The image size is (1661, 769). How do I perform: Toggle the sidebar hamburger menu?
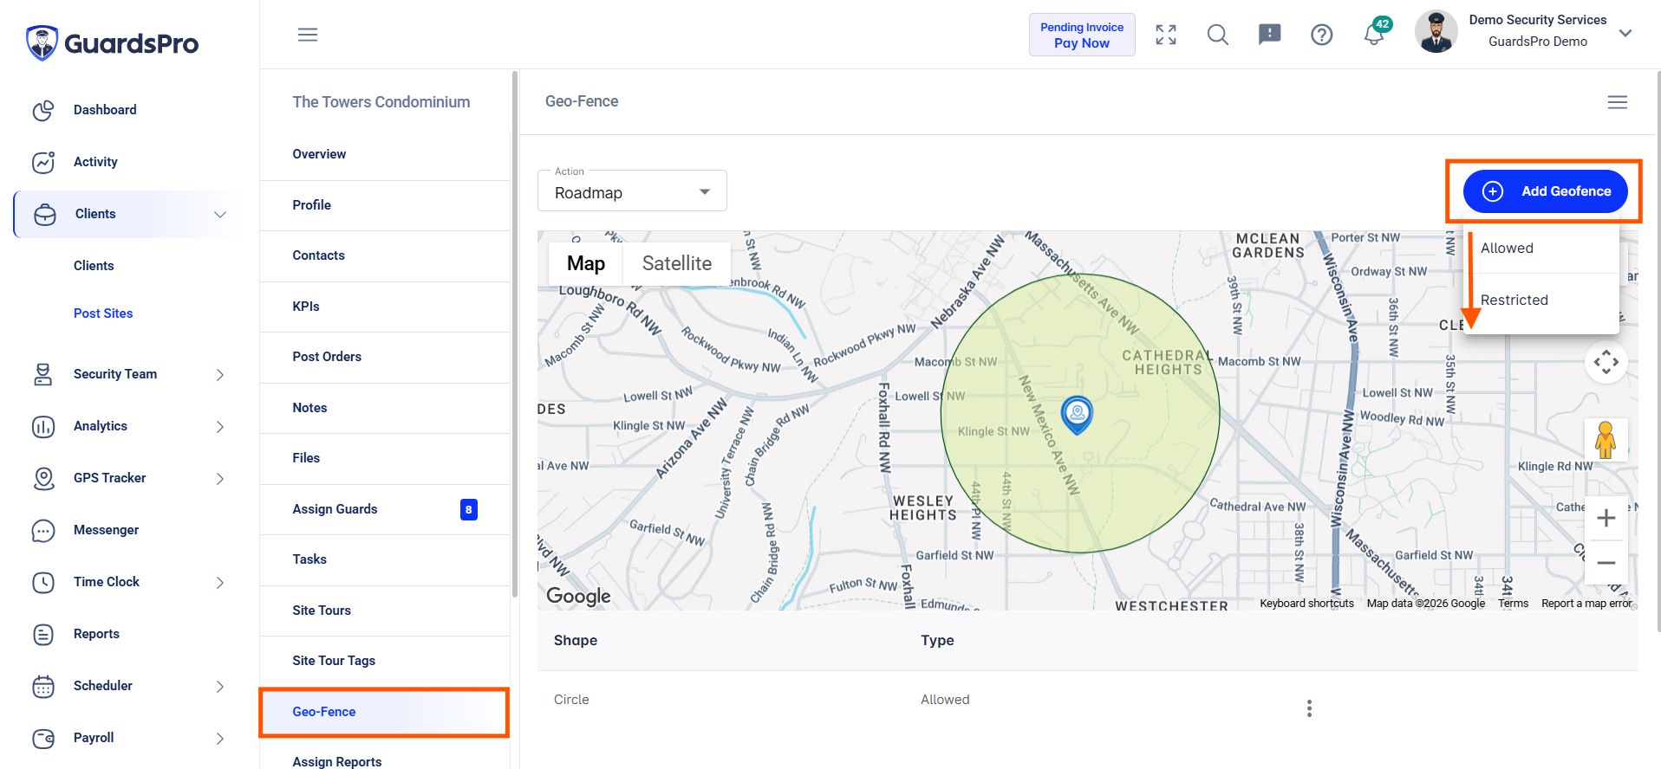(x=308, y=35)
